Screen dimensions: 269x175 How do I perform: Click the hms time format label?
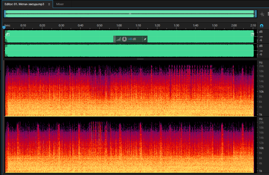coord(7,26)
